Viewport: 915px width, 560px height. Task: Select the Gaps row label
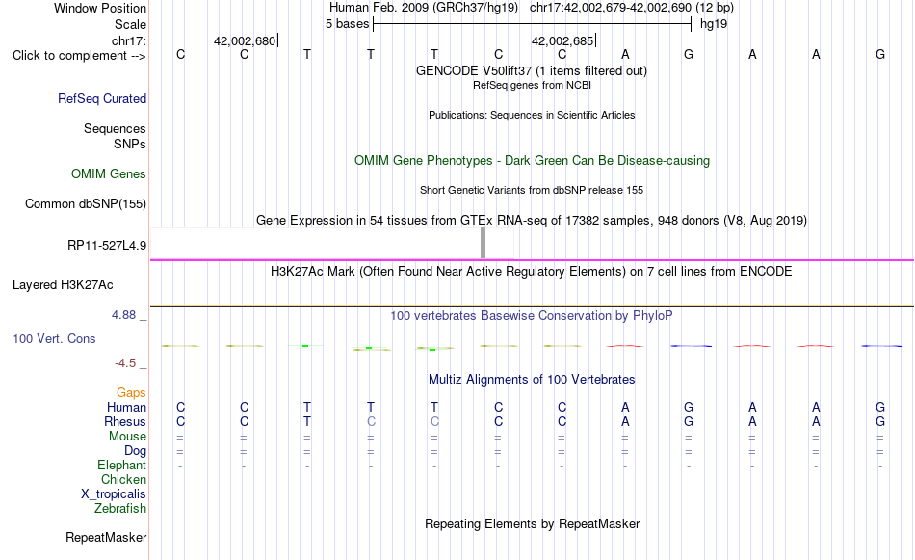[131, 393]
